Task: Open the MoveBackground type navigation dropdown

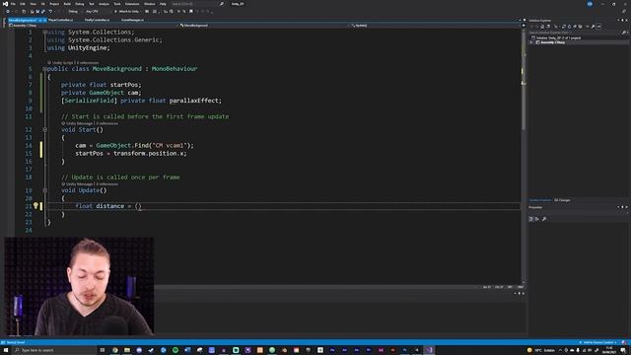Action: pos(263,26)
